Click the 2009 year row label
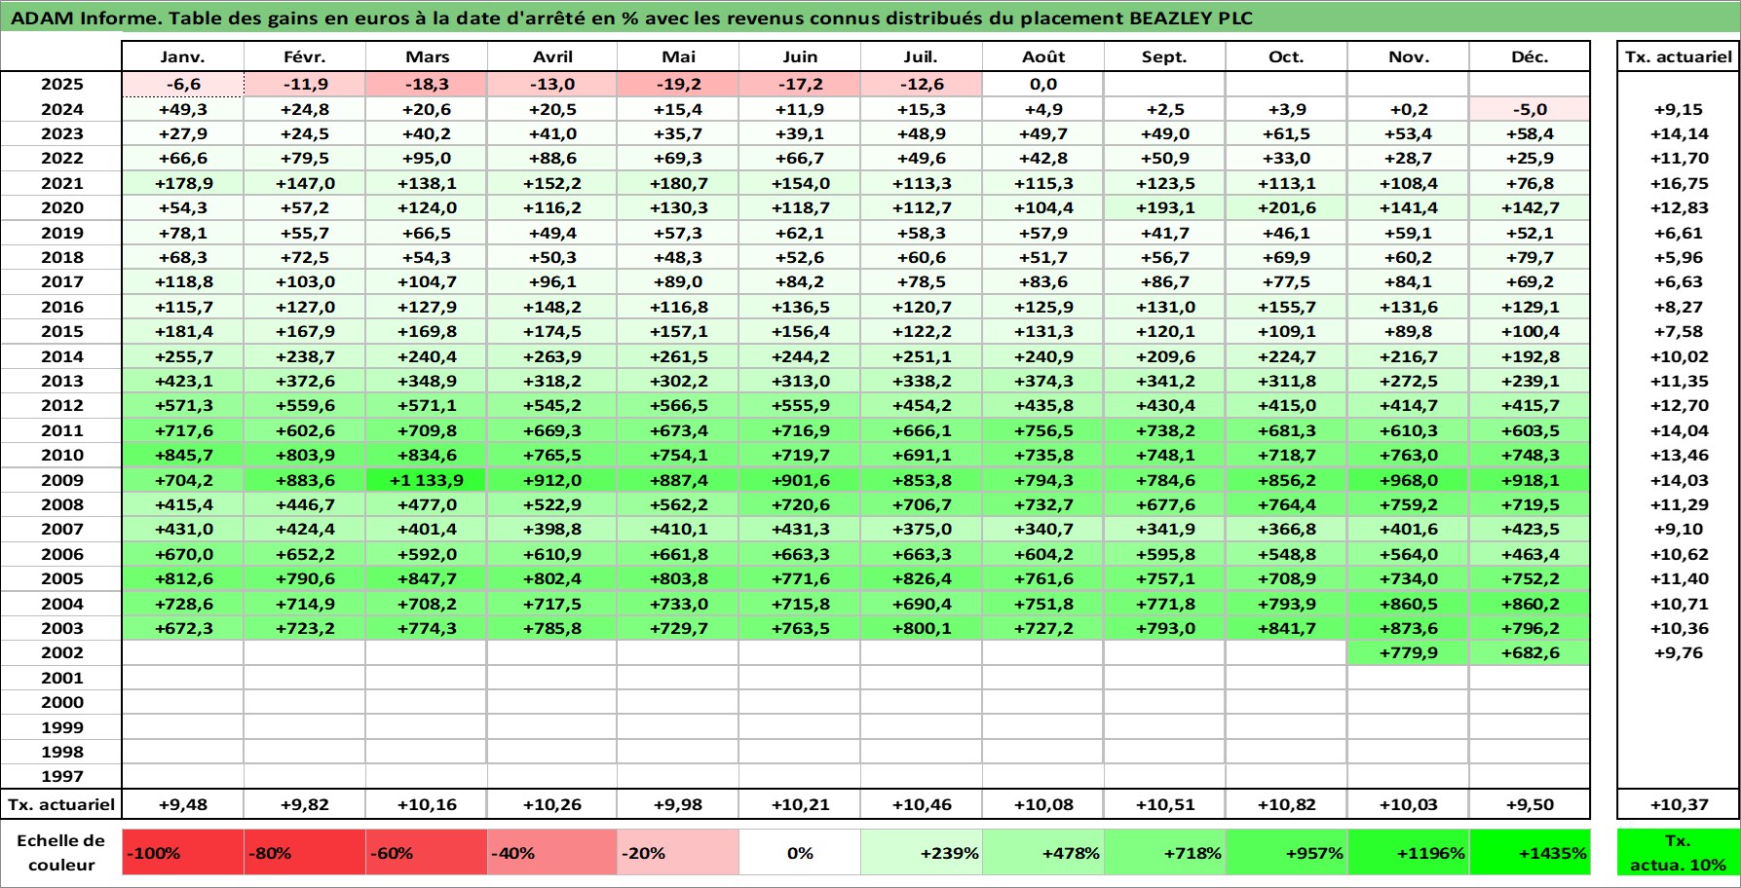The image size is (1741, 888). click(x=61, y=480)
